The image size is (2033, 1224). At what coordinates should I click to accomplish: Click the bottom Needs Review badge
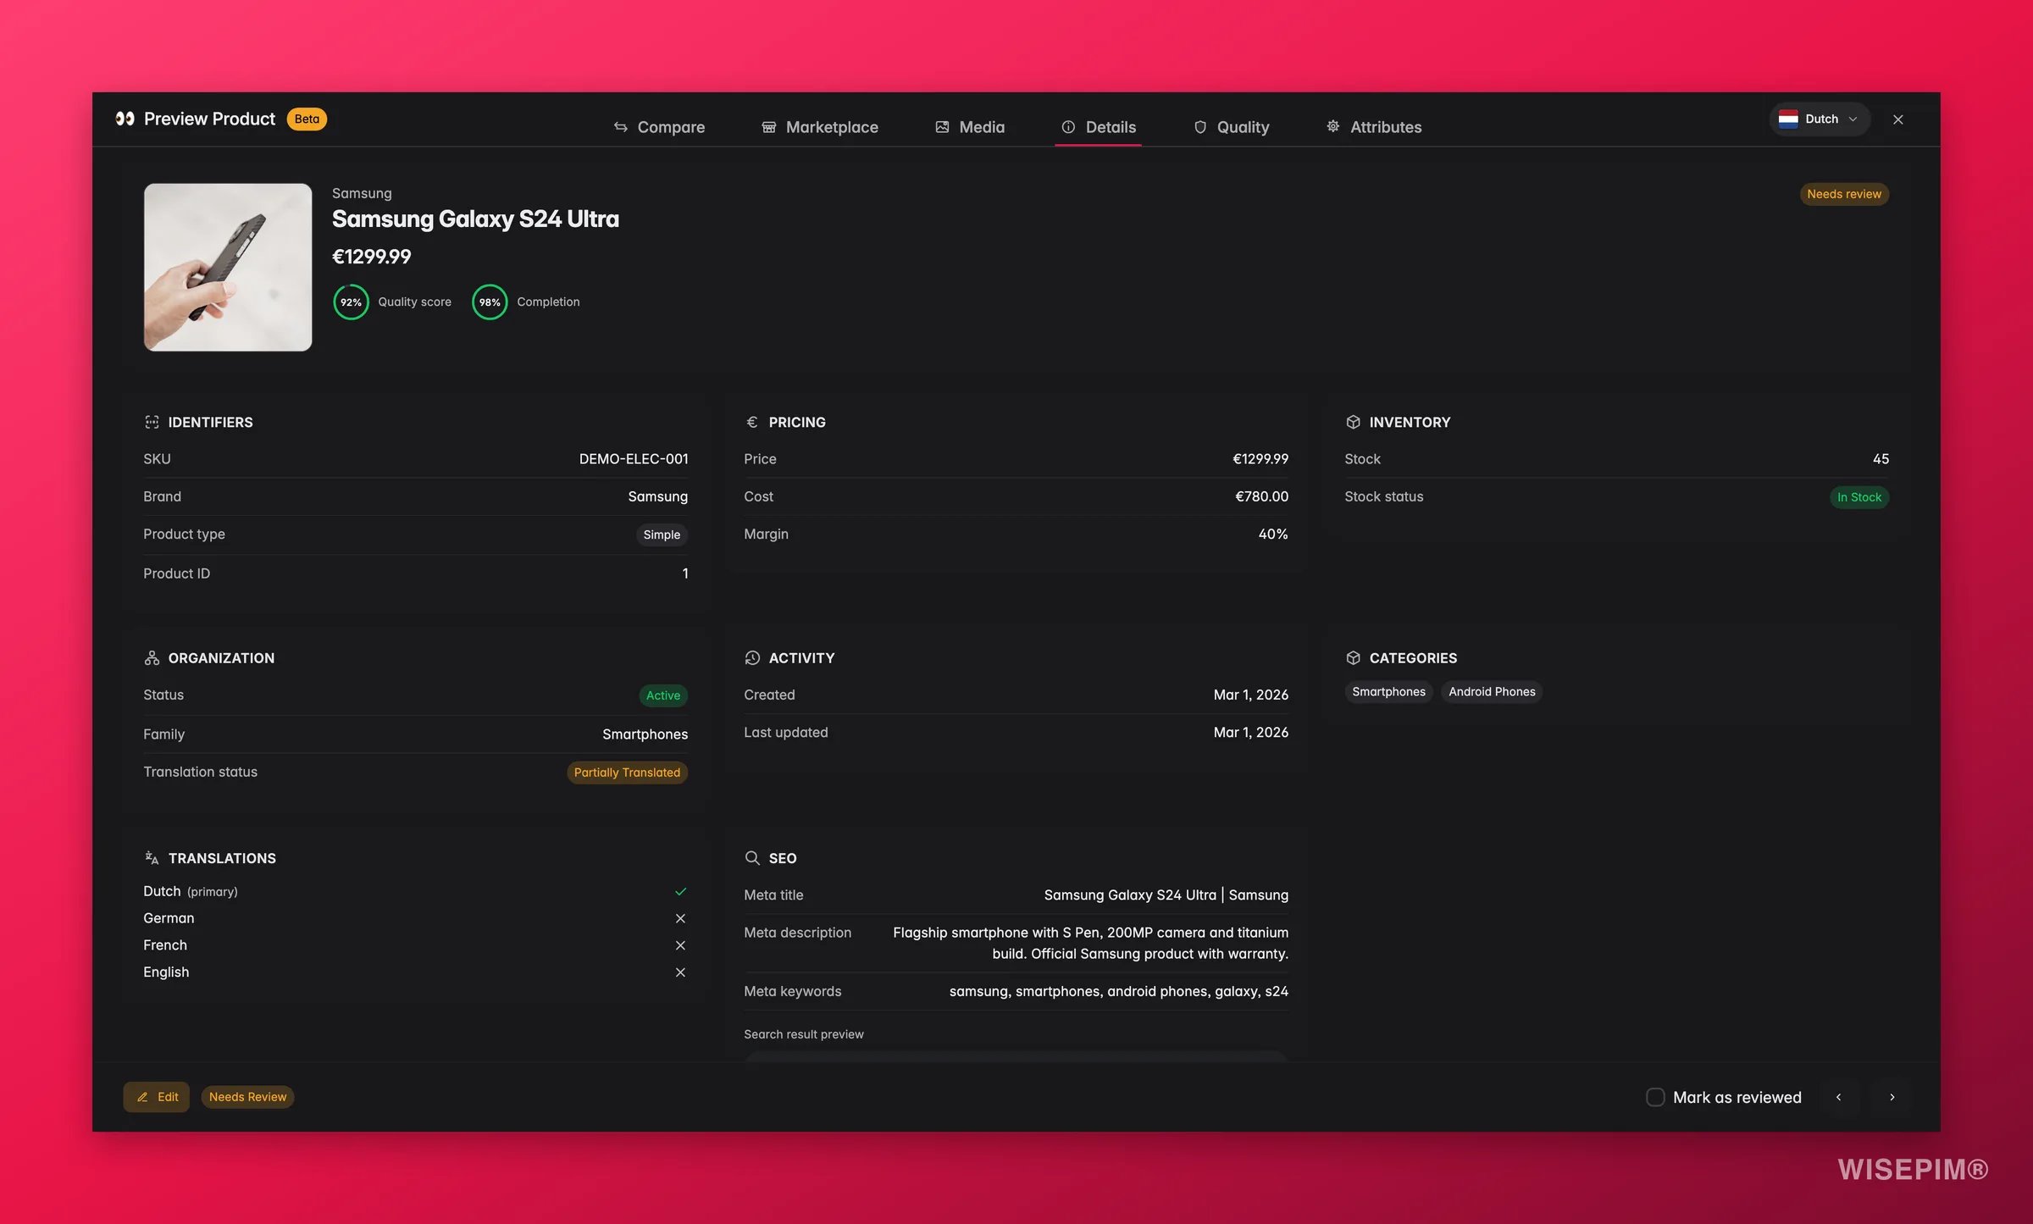247,1097
